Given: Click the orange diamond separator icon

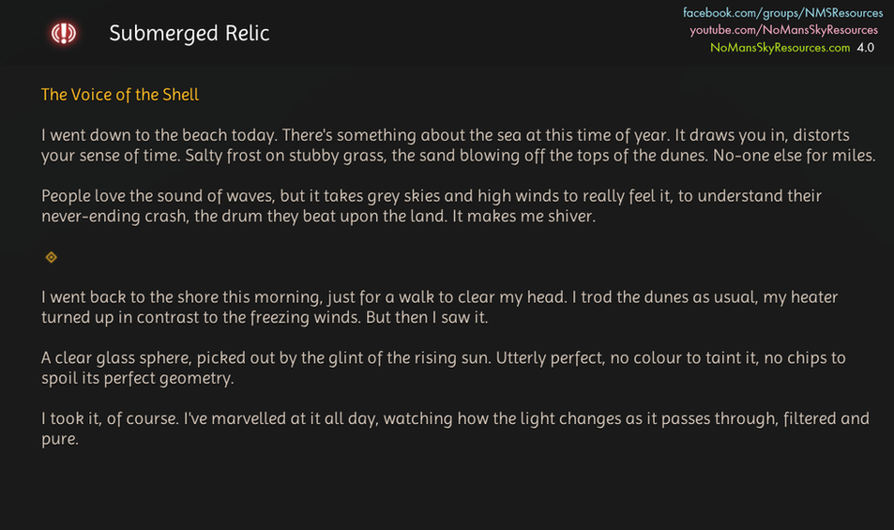Looking at the screenshot, I should point(52,257).
